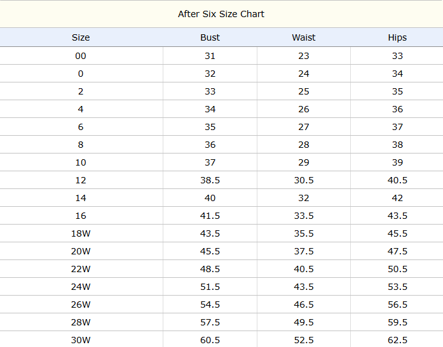Click size label '20W' in the Size column
443x347 pixels.
coord(81,251)
